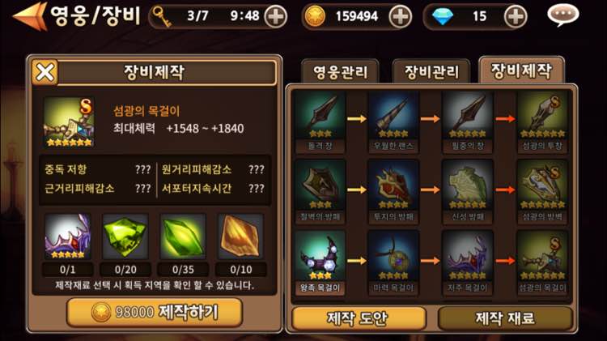Choose the 투지의 방패 shield recipe
Image resolution: width=607 pixels, height=341 pixels.
pos(393,191)
